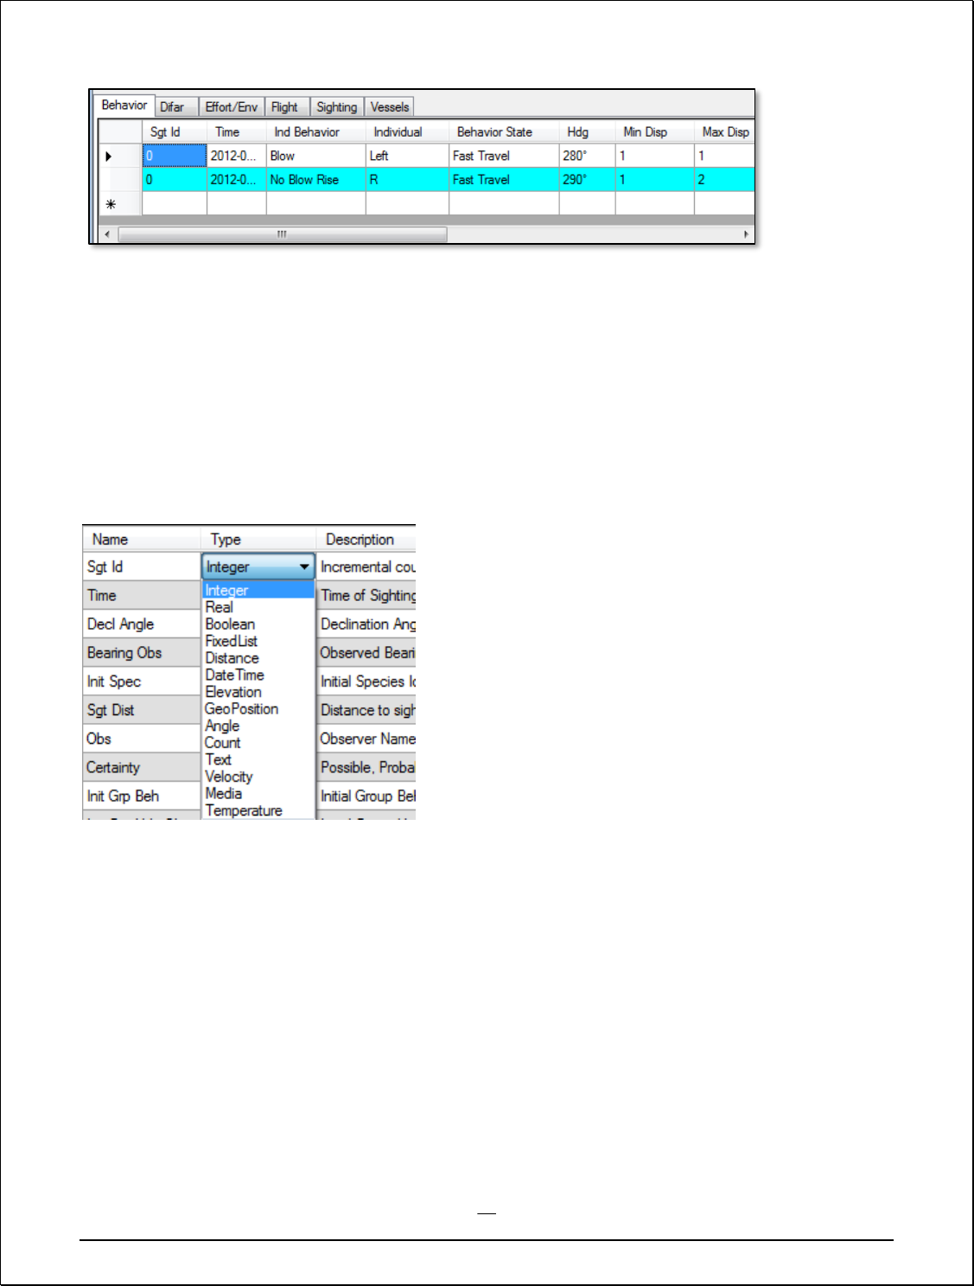This screenshot has height=1286, width=974.
Task: Click the Max Disp column header
Action: (x=724, y=131)
